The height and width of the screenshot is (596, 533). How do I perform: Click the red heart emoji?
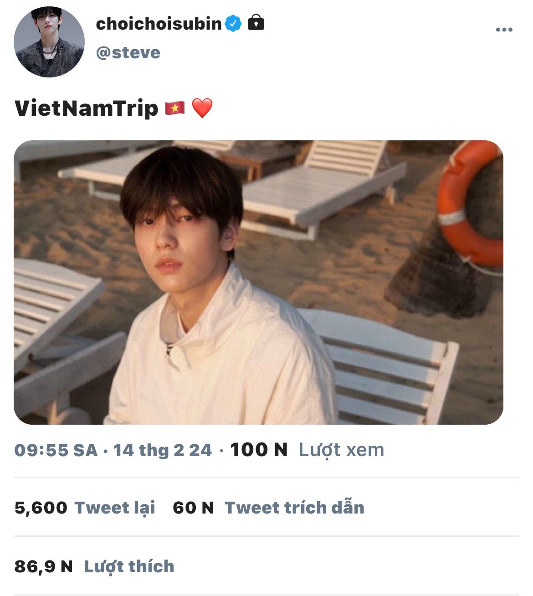click(202, 108)
